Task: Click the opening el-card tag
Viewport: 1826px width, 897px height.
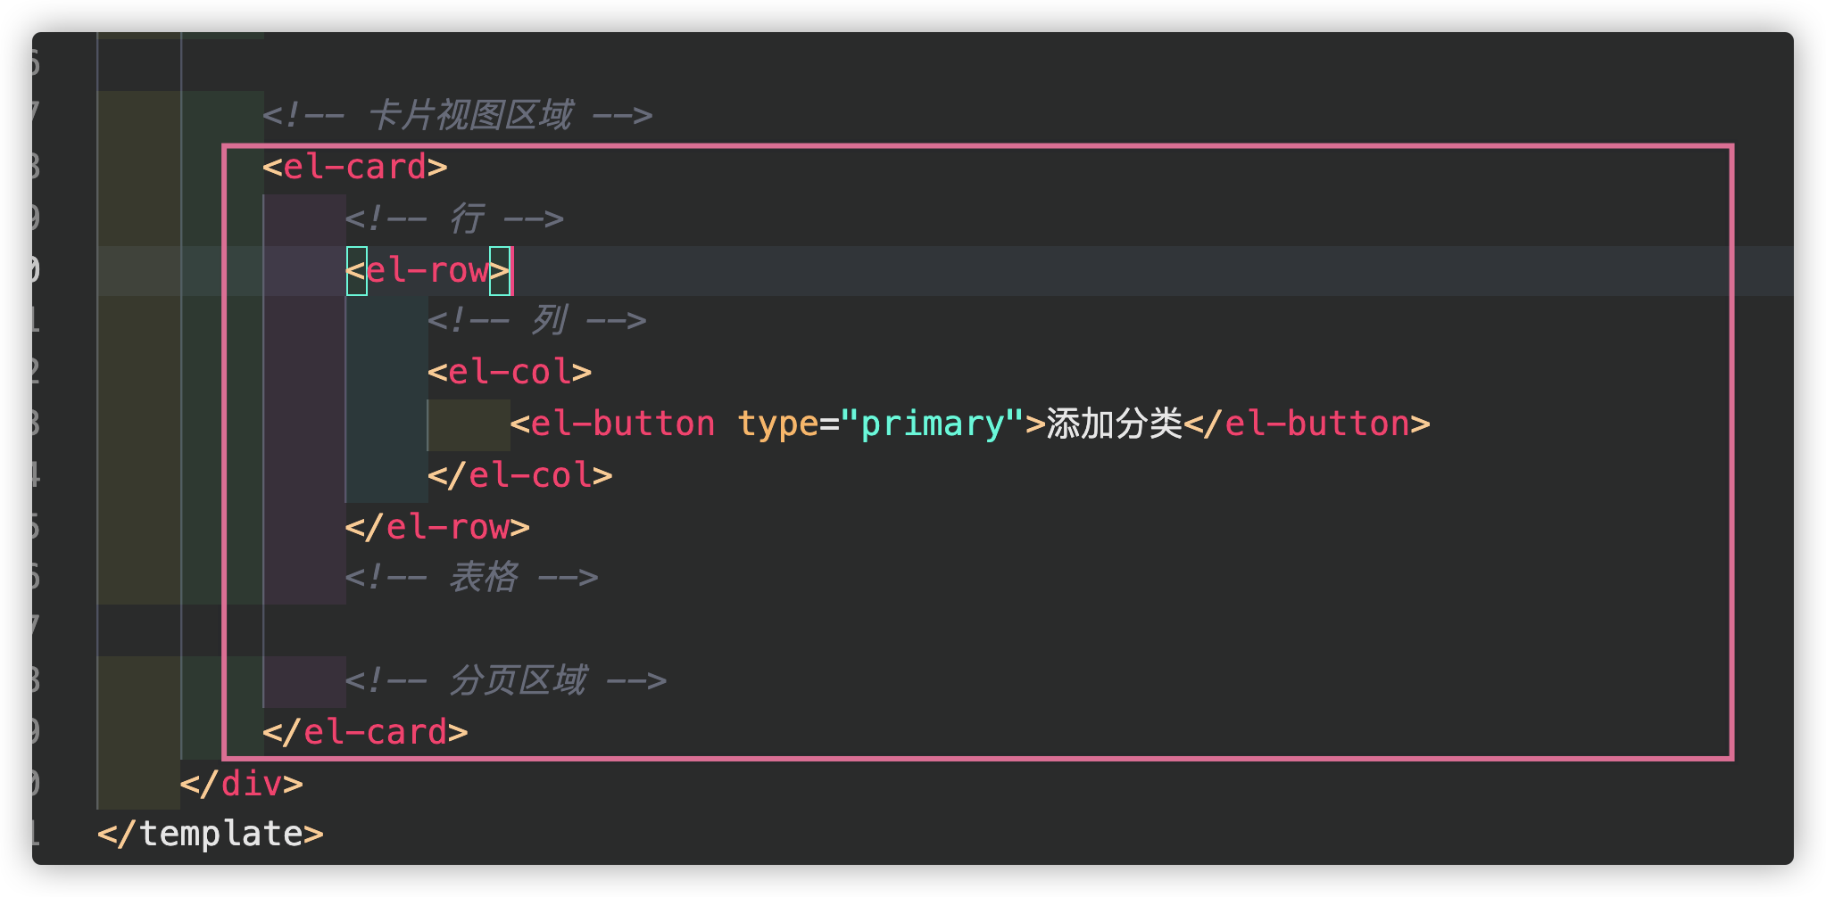Action: point(355,167)
